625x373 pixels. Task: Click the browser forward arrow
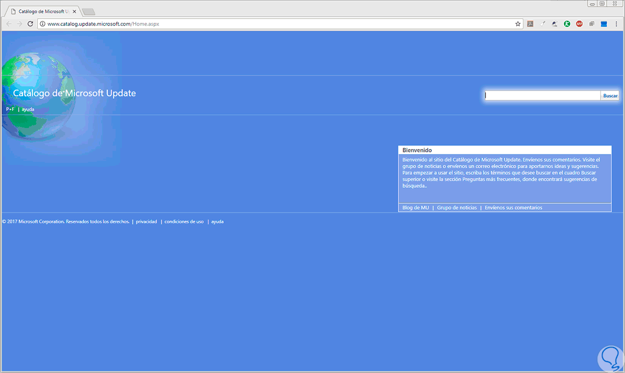19,24
